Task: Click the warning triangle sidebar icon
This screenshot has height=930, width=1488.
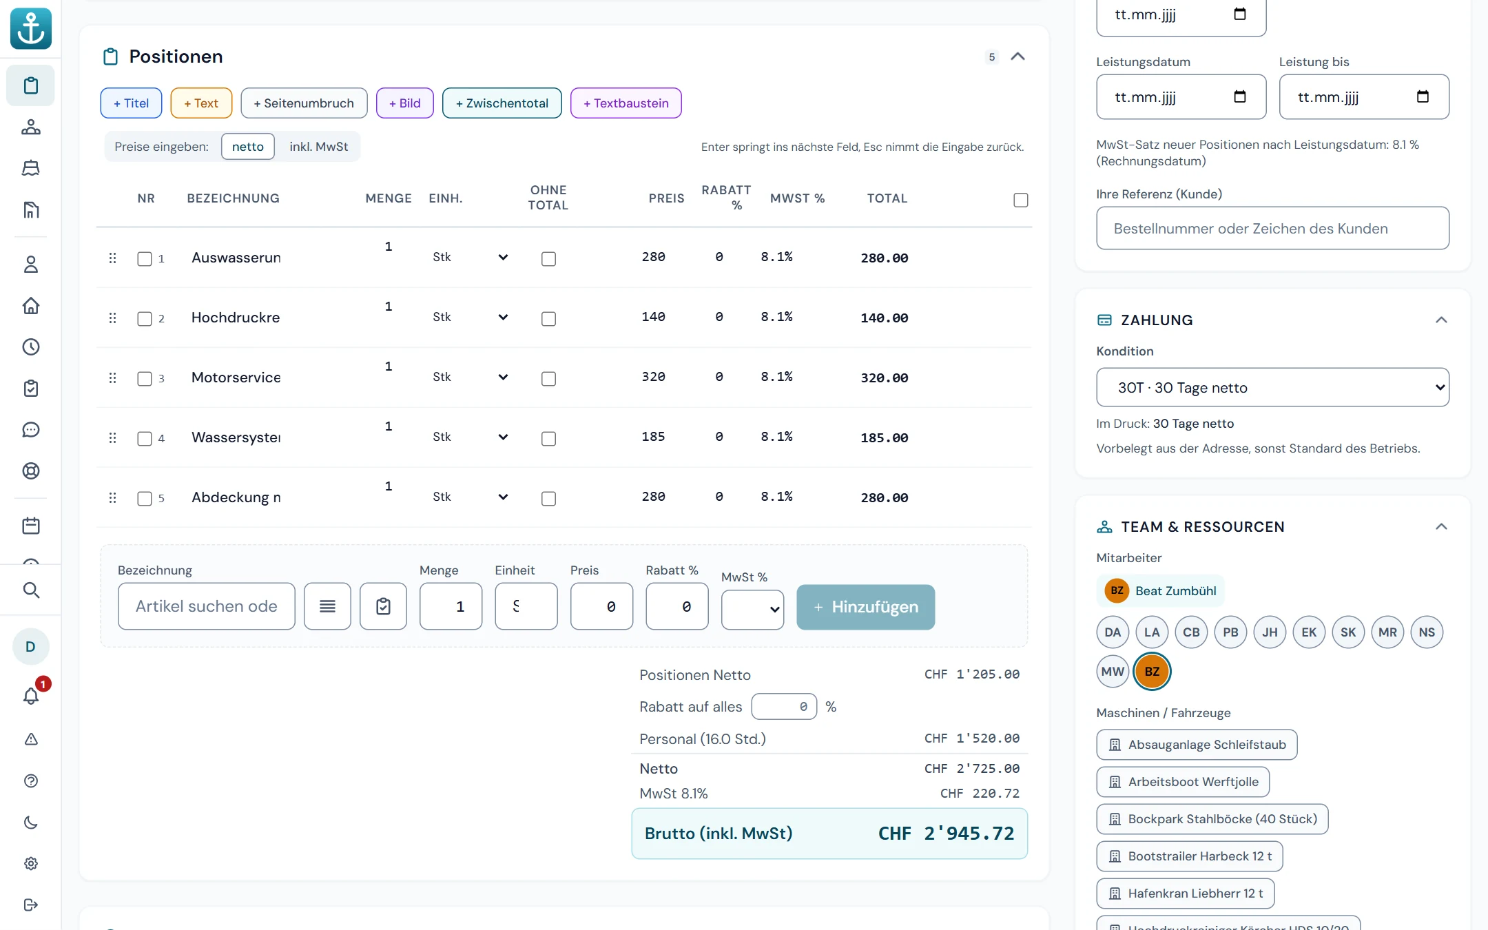Action: tap(31, 739)
